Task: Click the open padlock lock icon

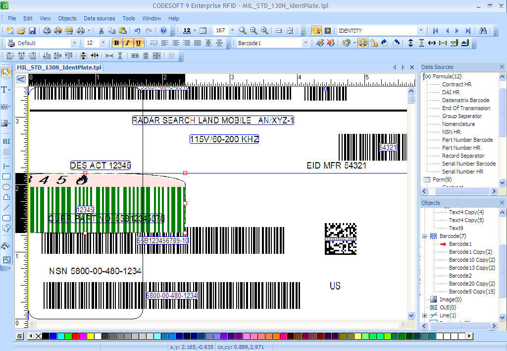Action: click(374, 43)
